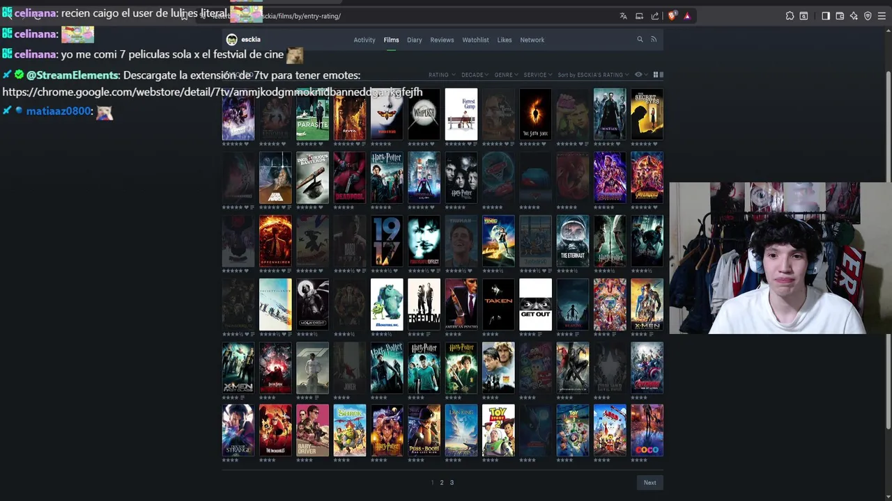Open the Monsters, Inc. poster
Screen dimensions: 892x501
pos(387,304)
